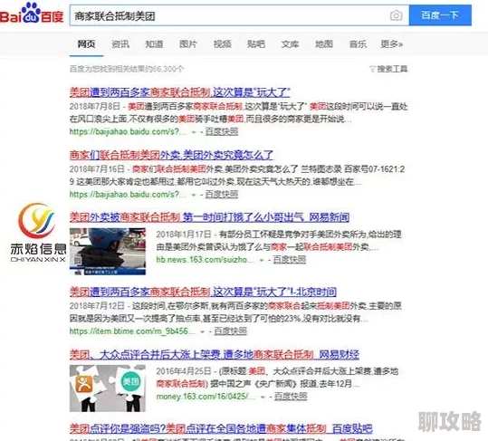Open result 美团外卖被商家联合抵制 网易新闻
Viewport: 488px width, 441px height.
click(x=209, y=217)
